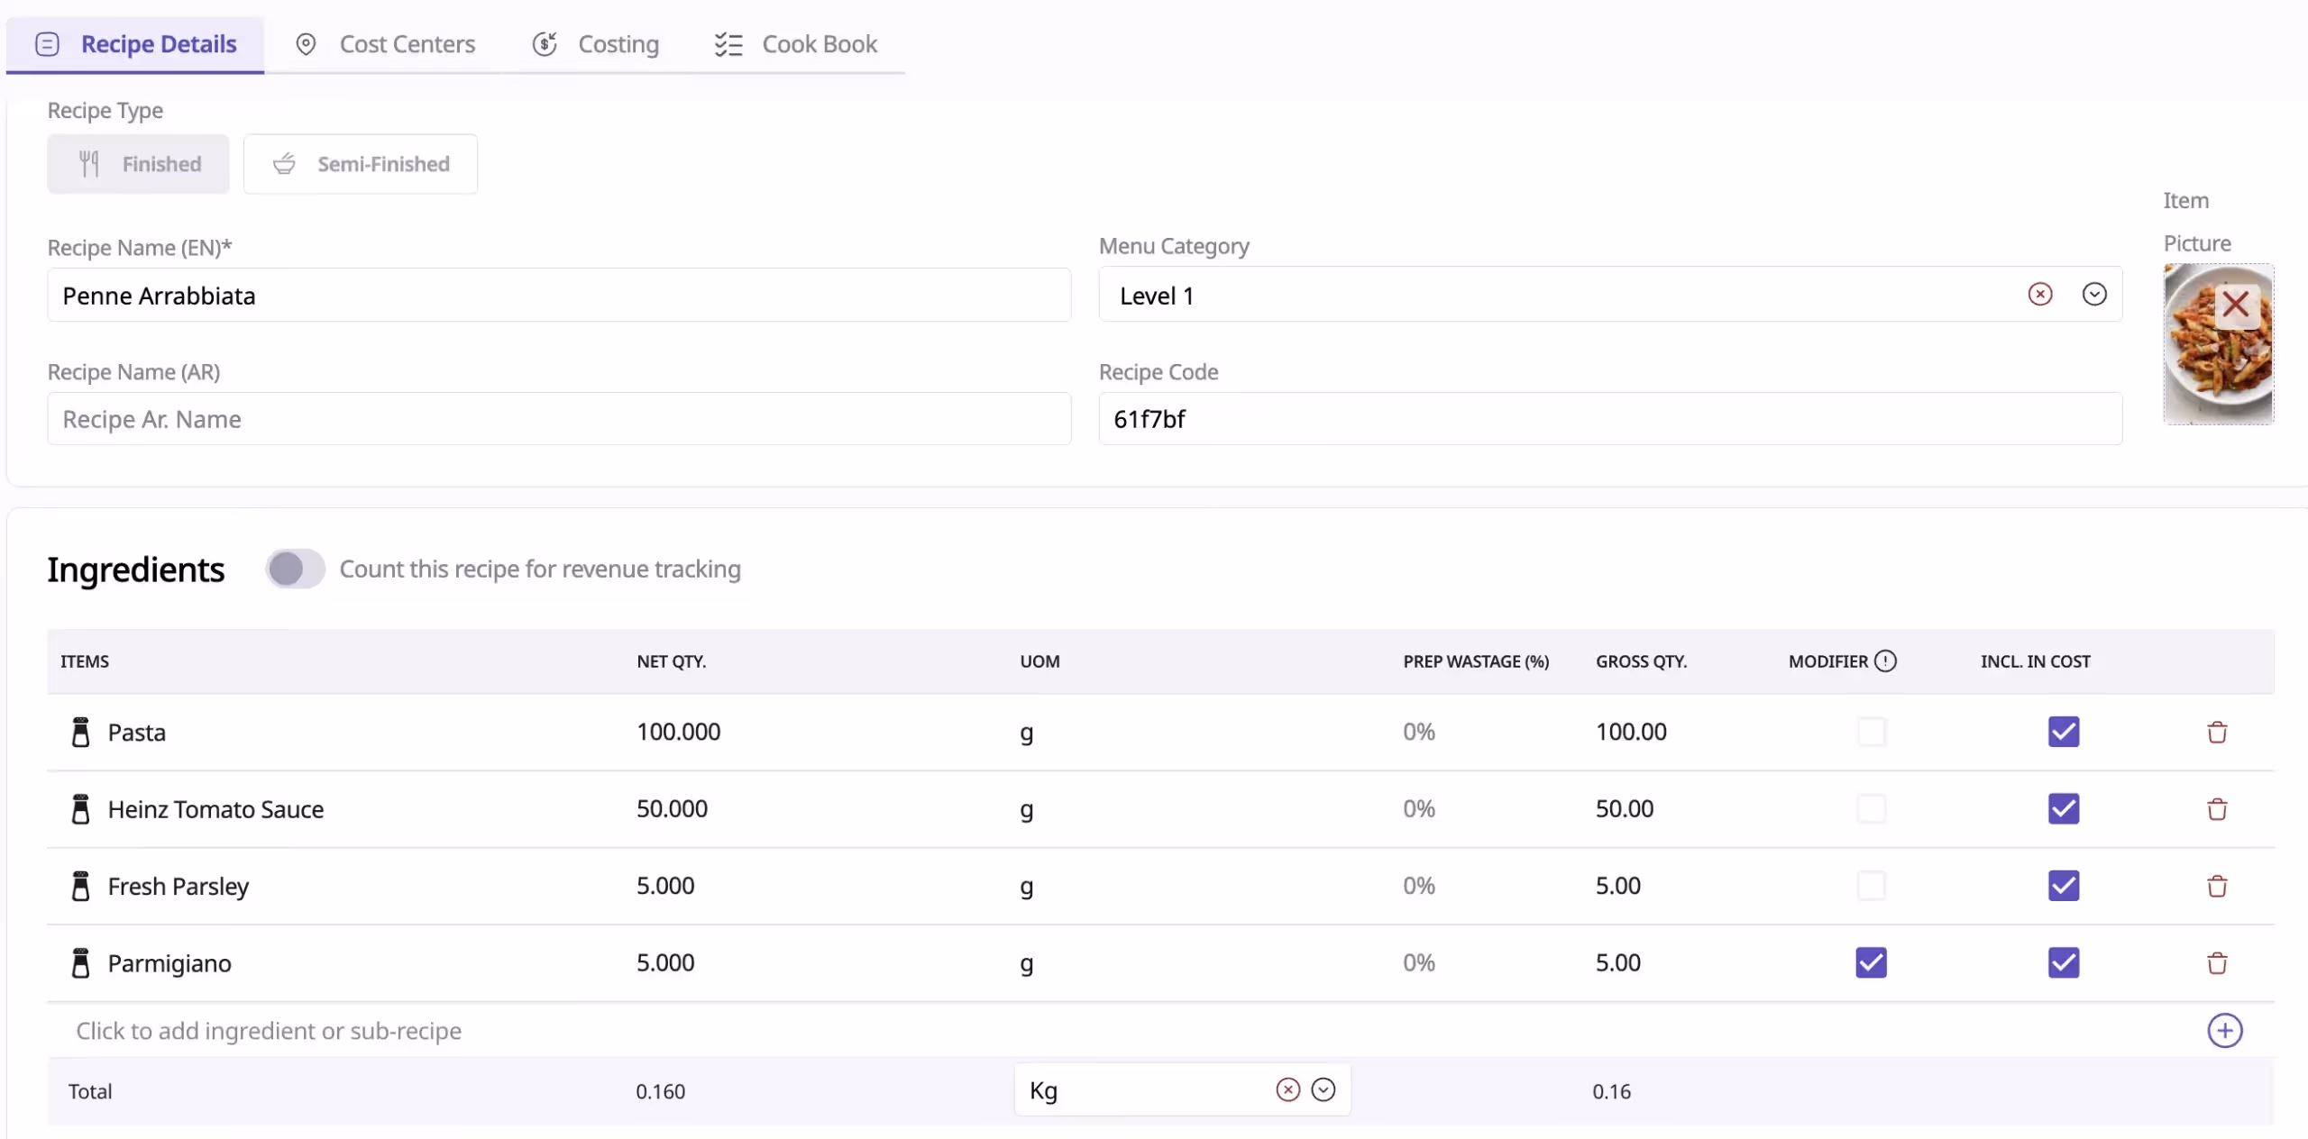Click the Cost Centers location icon
The image size is (2308, 1139).
pos(306,43)
